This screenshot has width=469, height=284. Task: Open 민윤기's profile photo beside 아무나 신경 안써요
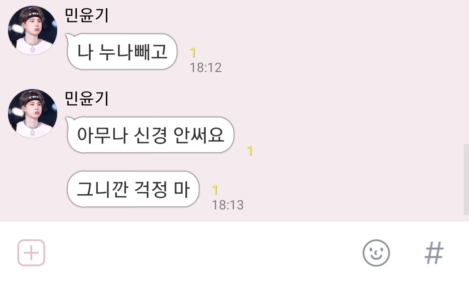coord(32,114)
